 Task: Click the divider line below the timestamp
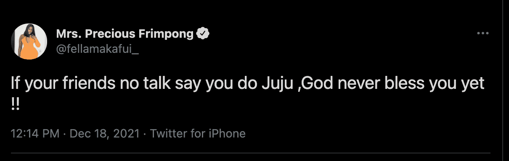pos(251,153)
